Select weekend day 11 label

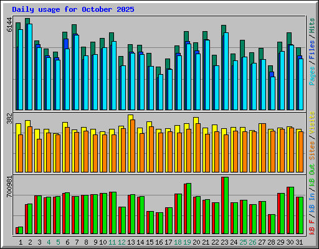112,242
